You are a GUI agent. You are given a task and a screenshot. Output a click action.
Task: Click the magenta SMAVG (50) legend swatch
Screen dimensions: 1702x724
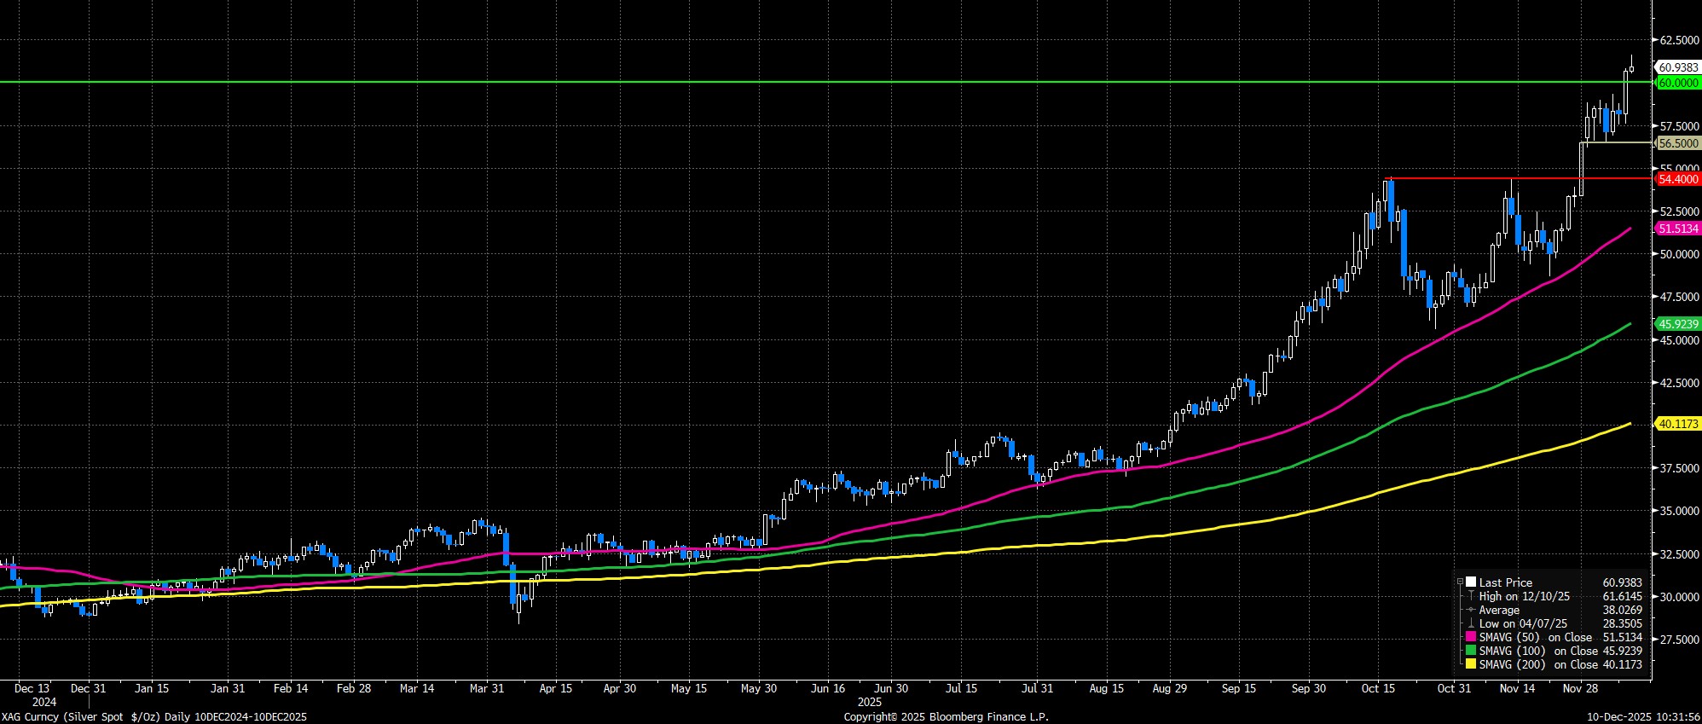[x=1471, y=637]
